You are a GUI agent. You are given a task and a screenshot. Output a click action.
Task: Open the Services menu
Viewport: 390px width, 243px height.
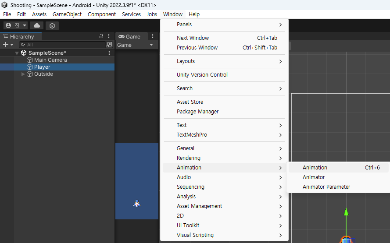[131, 14]
